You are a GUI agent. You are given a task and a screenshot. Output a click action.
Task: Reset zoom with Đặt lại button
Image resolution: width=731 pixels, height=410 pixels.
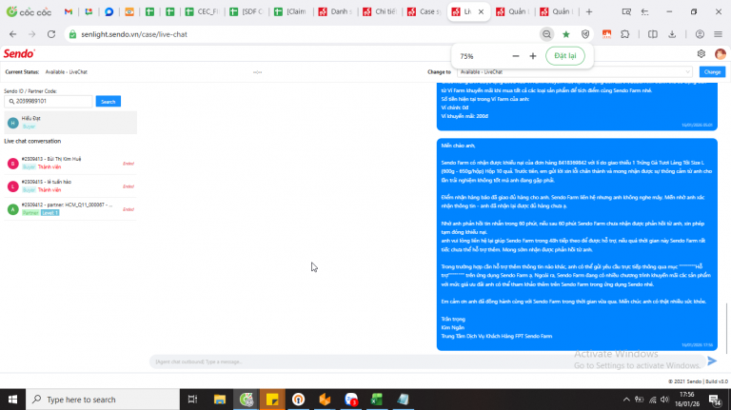(565, 56)
